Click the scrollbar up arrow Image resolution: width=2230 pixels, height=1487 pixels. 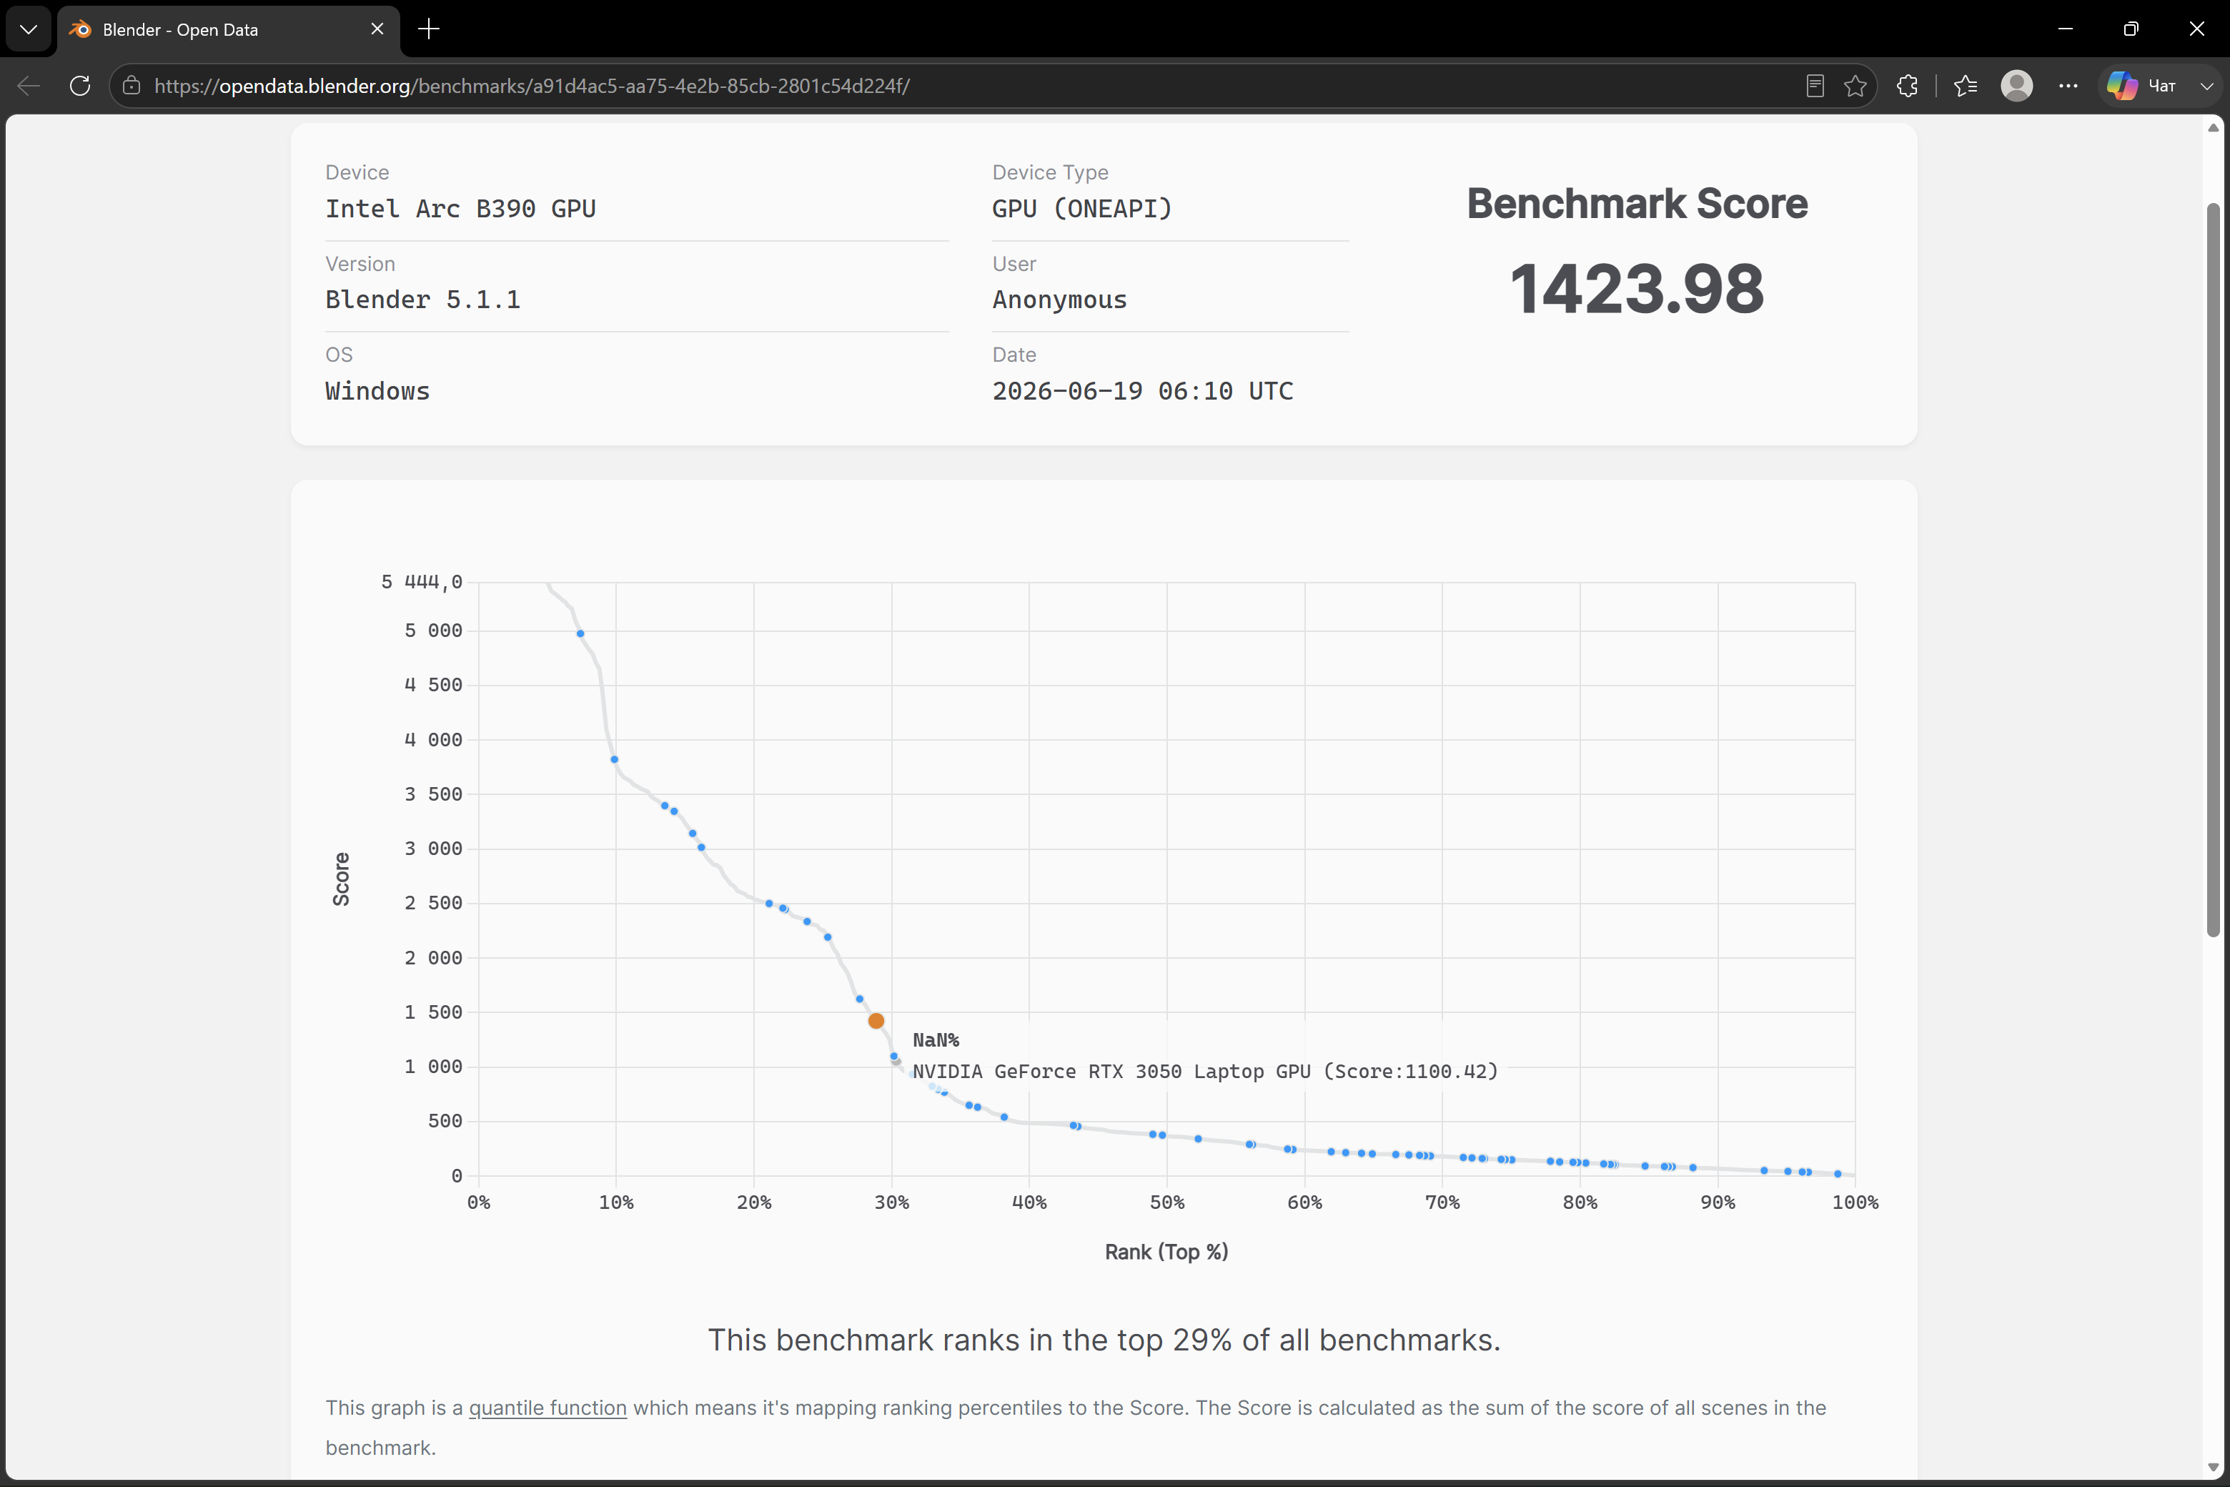(2213, 128)
